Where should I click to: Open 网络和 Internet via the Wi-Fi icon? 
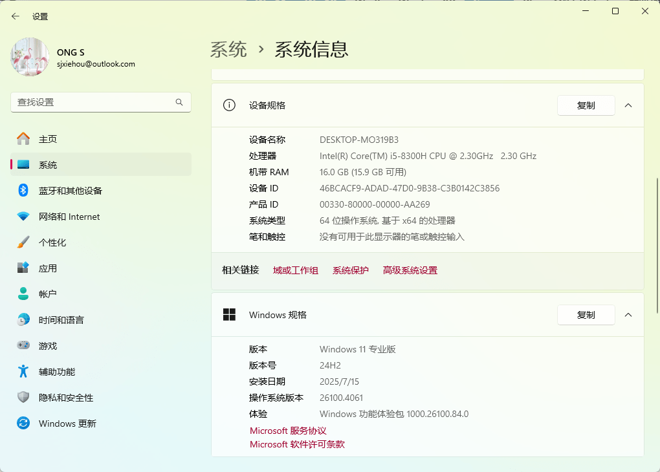pos(23,217)
